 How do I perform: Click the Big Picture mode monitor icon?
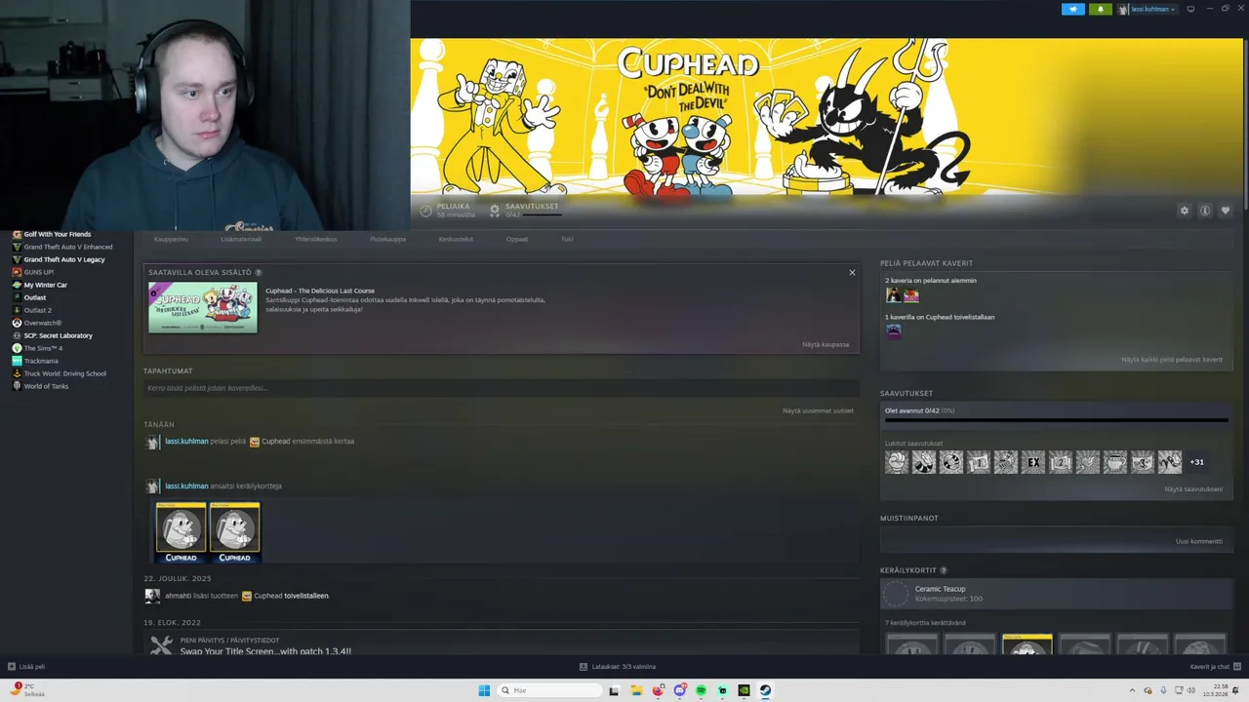point(1190,9)
